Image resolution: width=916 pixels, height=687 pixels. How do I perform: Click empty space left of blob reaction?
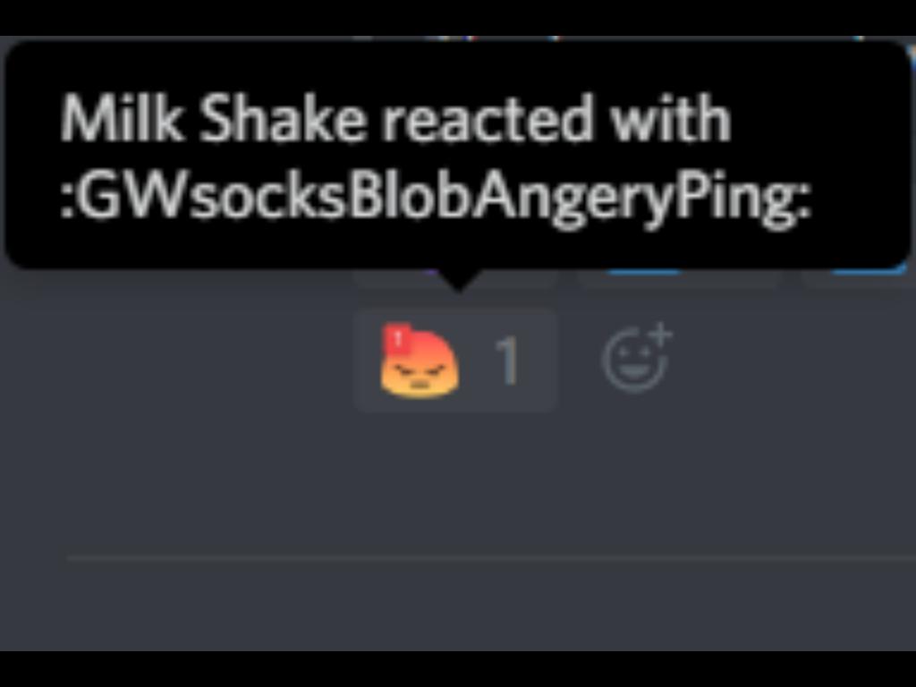175,360
